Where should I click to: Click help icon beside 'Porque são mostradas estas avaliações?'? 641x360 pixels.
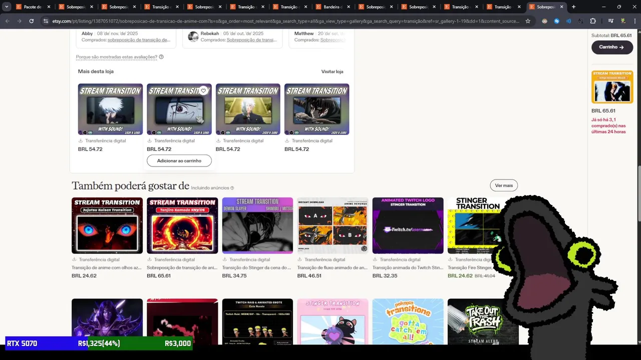point(161,57)
